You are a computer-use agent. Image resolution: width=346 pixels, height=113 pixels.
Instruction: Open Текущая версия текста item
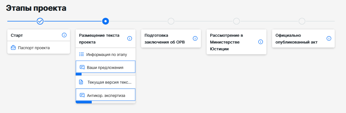coord(106,82)
